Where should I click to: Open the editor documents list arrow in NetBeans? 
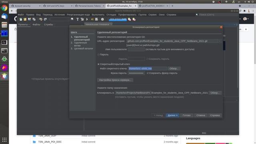(x=234, y=25)
